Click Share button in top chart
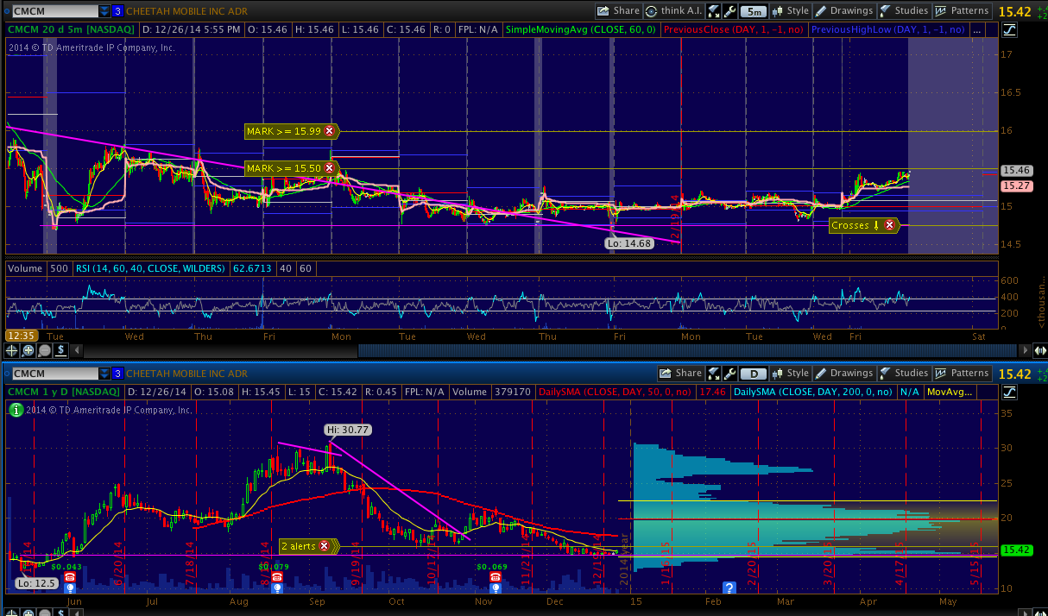1048x616 pixels. pyautogui.click(x=619, y=11)
